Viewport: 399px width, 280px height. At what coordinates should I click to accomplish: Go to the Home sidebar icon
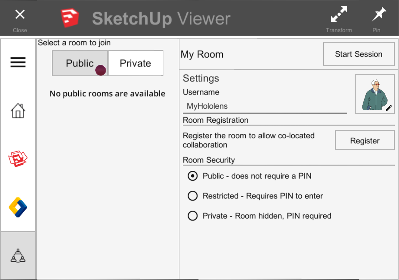point(18,111)
